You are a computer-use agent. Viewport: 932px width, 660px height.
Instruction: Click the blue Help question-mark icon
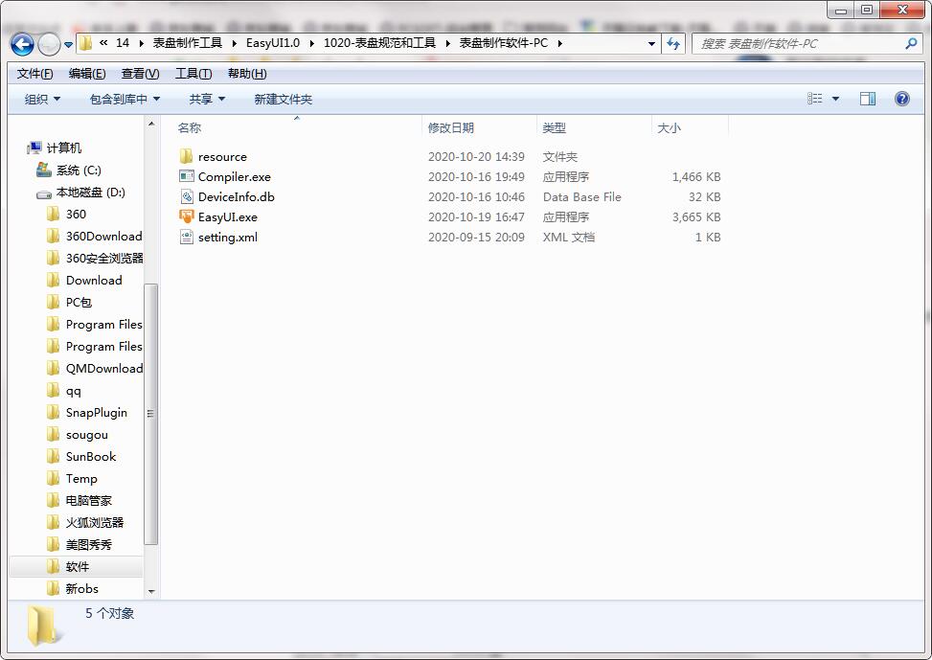901,99
